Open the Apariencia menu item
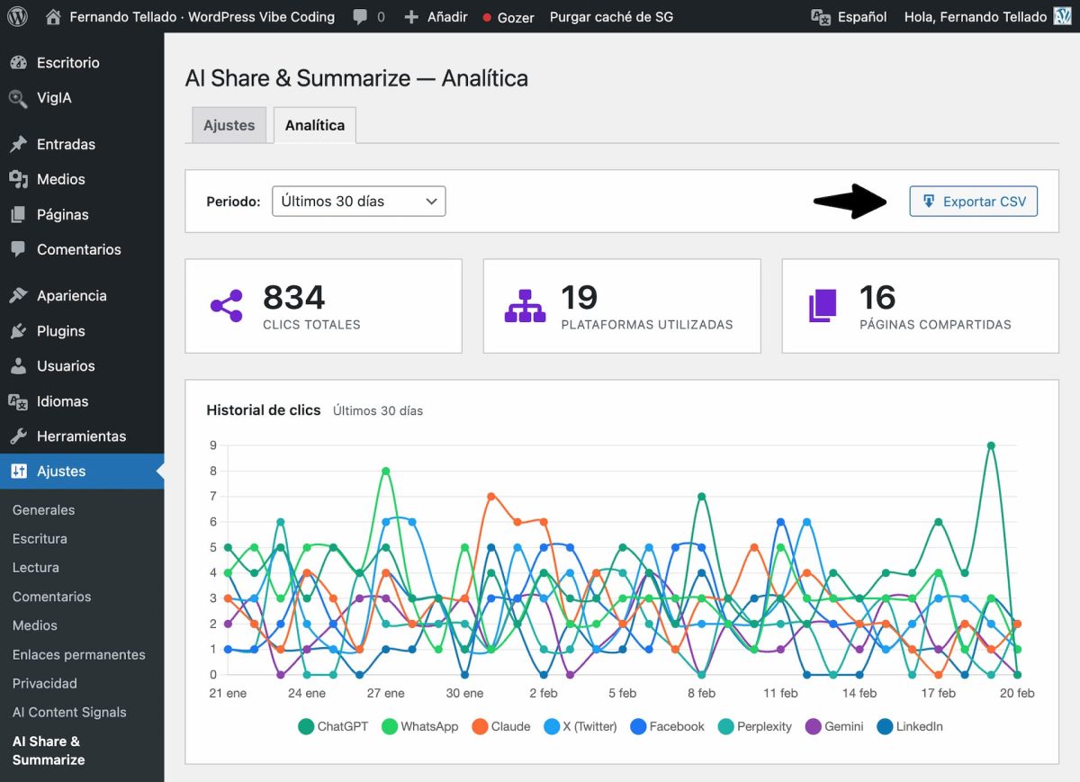This screenshot has width=1080, height=782. coord(82,295)
